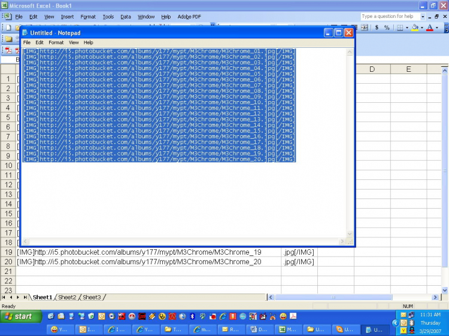Select row 19 header
Image resolution: width=449 pixels, height=336 pixels.
(8, 252)
